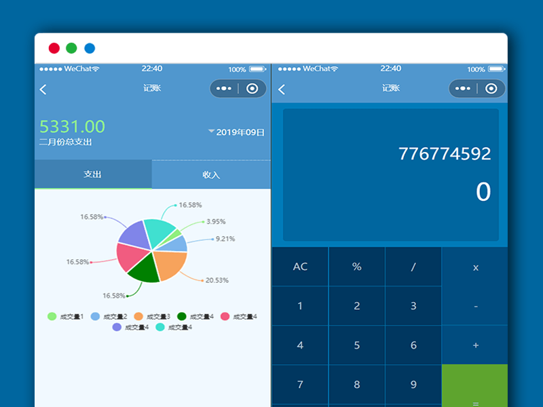Toggle the 成交量2 legend series
Screen dimensions: 543x407
pyautogui.click(x=109, y=316)
